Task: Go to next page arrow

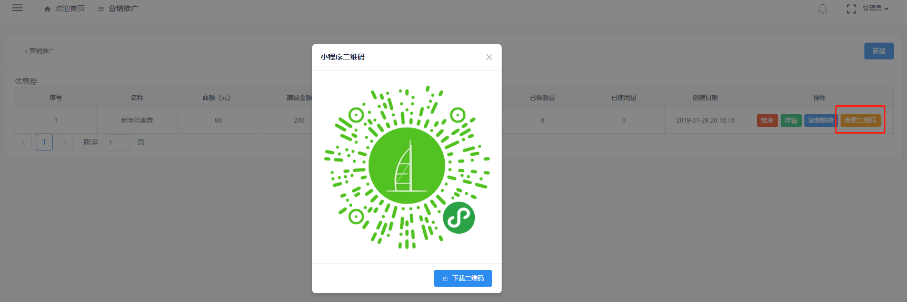Action: [x=65, y=143]
